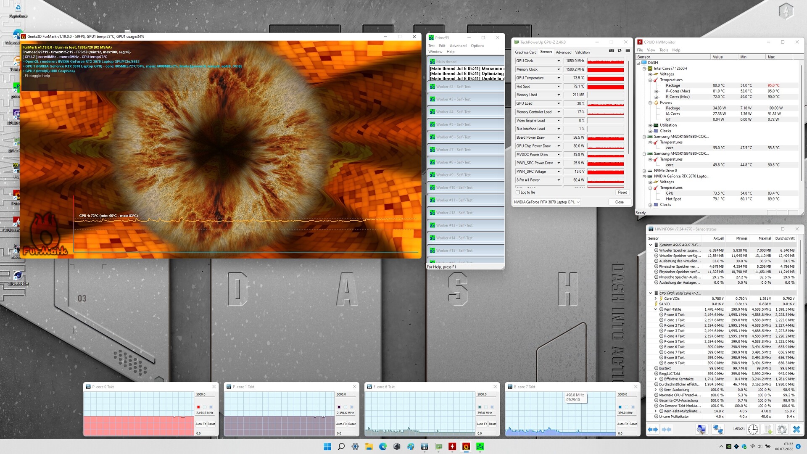The image size is (807, 454).
Task: Click HWiNFO reset clock icon
Action: tap(753, 429)
